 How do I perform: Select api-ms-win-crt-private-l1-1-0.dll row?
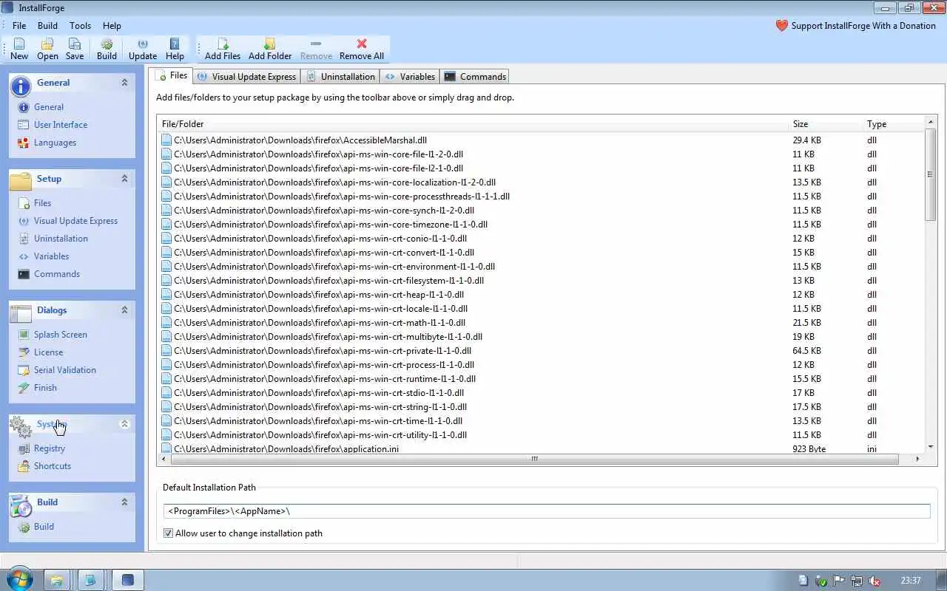click(541, 351)
